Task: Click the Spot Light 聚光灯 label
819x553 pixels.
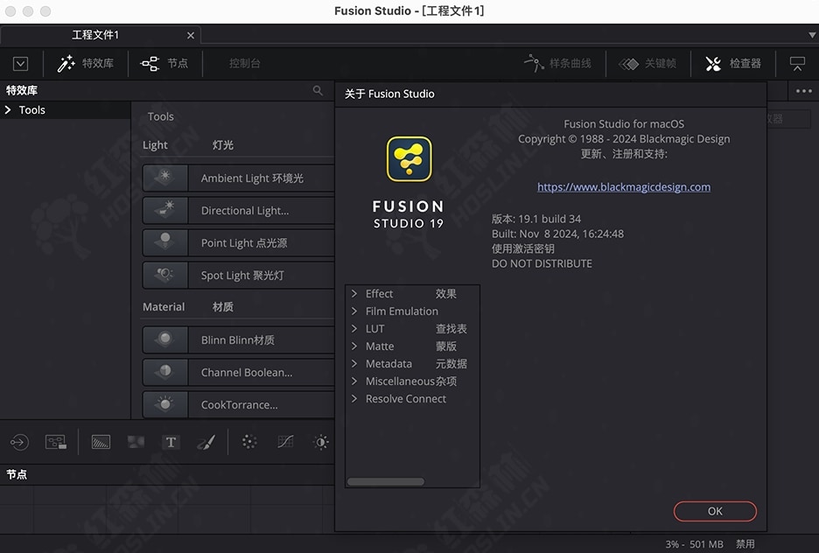Action: pos(242,276)
